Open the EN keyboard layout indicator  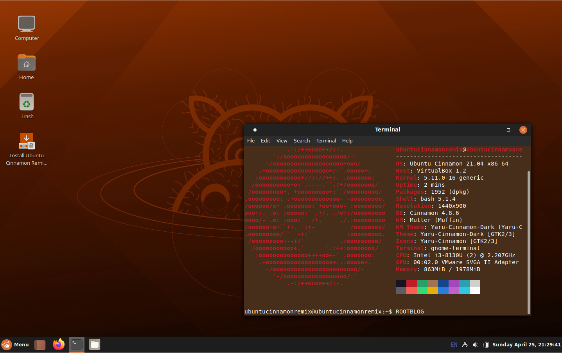(454, 345)
